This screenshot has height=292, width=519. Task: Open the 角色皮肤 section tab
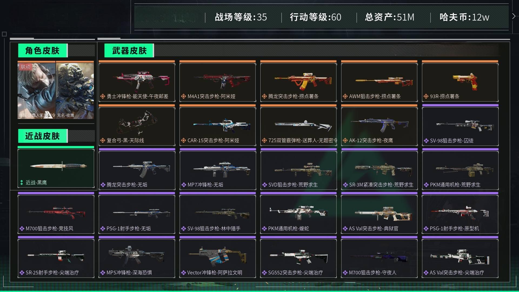[x=42, y=51]
